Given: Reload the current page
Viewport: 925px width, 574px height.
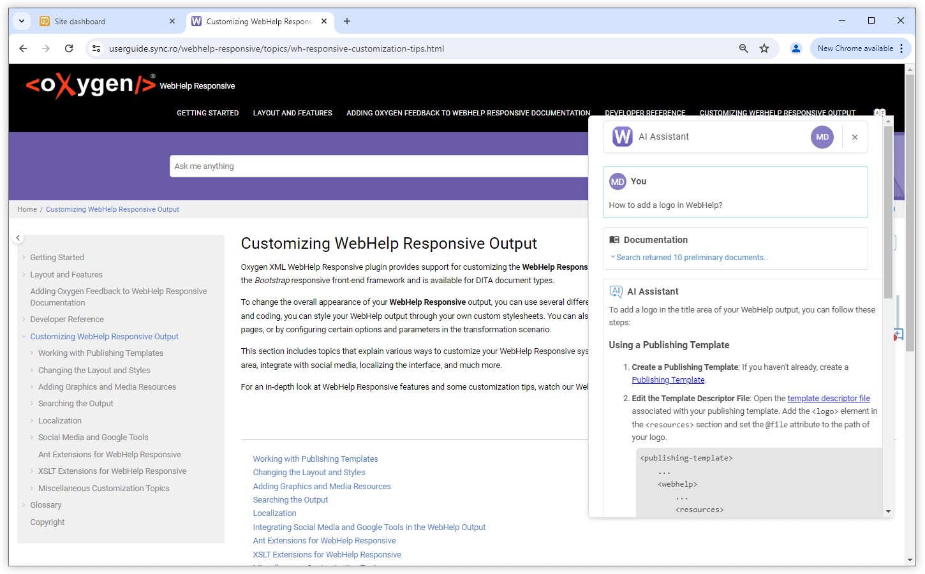Looking at the screenshot, I should pyautogui.click(x=69, y=48).
